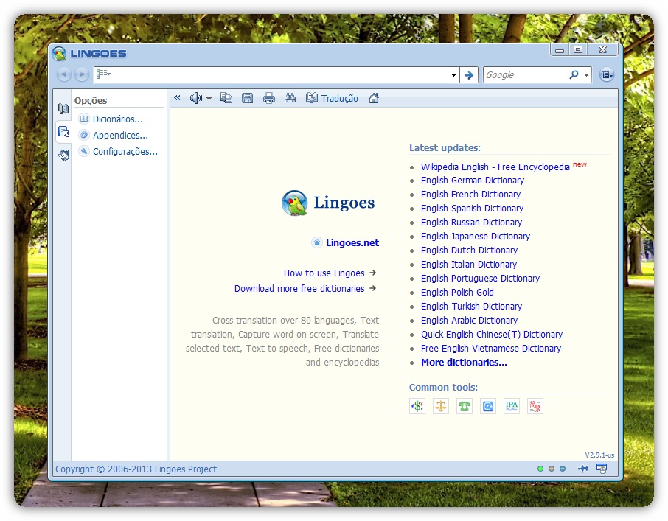Open the Dicionários option
668x521 pixels.
click(x=117, y=119)
